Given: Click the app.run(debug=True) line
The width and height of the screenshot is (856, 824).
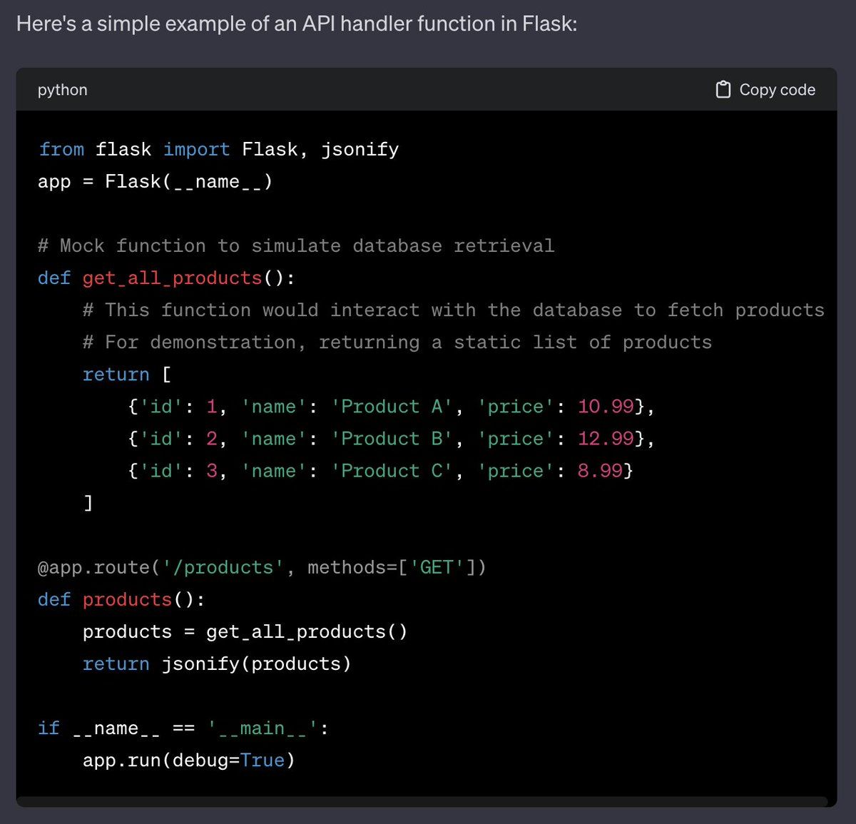Looking at the screenshot, I should [188, 760].
